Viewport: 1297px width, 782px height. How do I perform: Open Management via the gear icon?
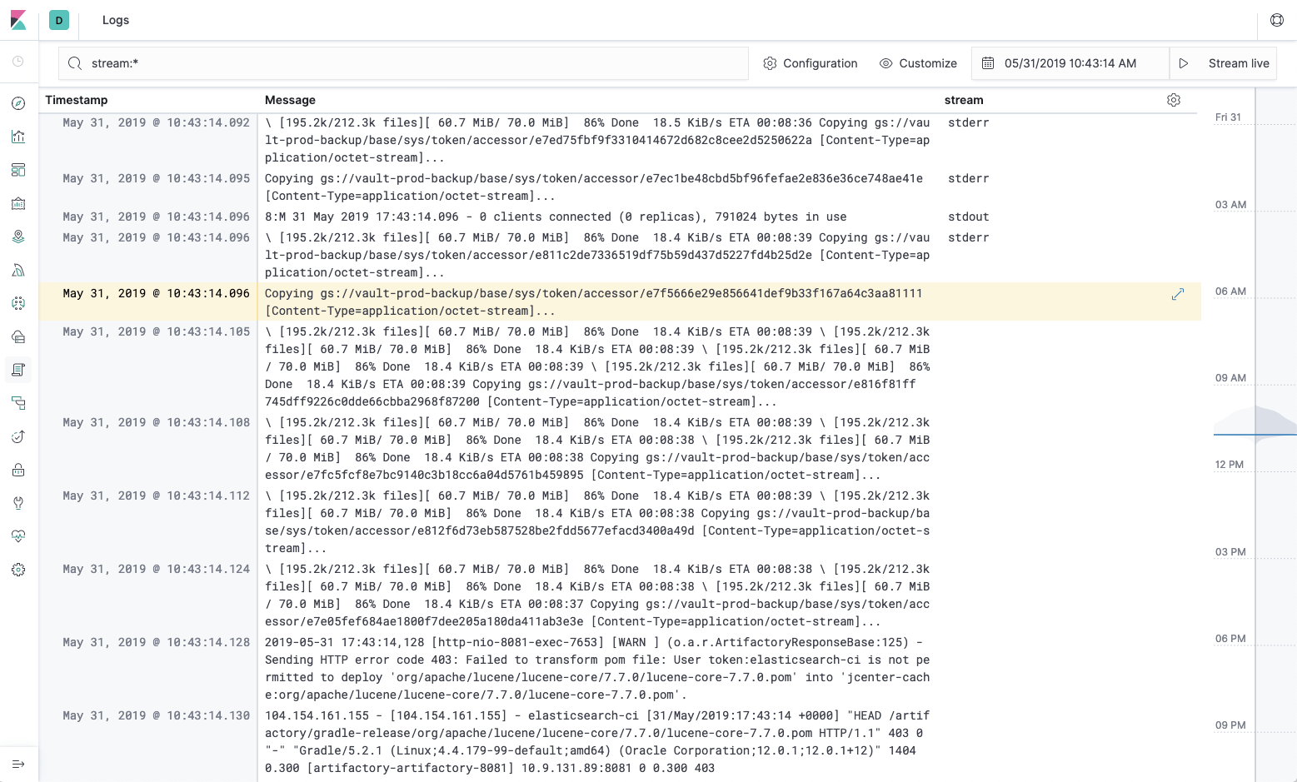coord(18,569)
